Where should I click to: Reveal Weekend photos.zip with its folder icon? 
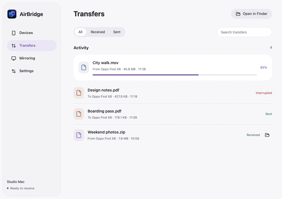click(267, 135)
